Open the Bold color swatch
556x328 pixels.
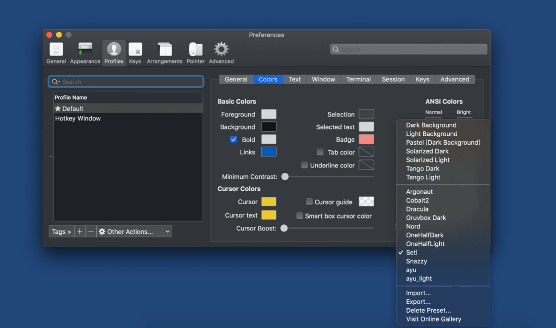[x=269, y=139]
